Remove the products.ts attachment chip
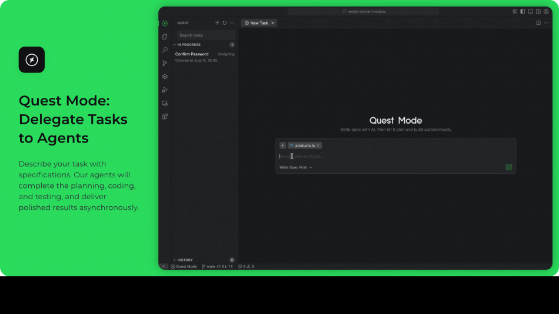The image size is (559, 314). click(318, 146)
